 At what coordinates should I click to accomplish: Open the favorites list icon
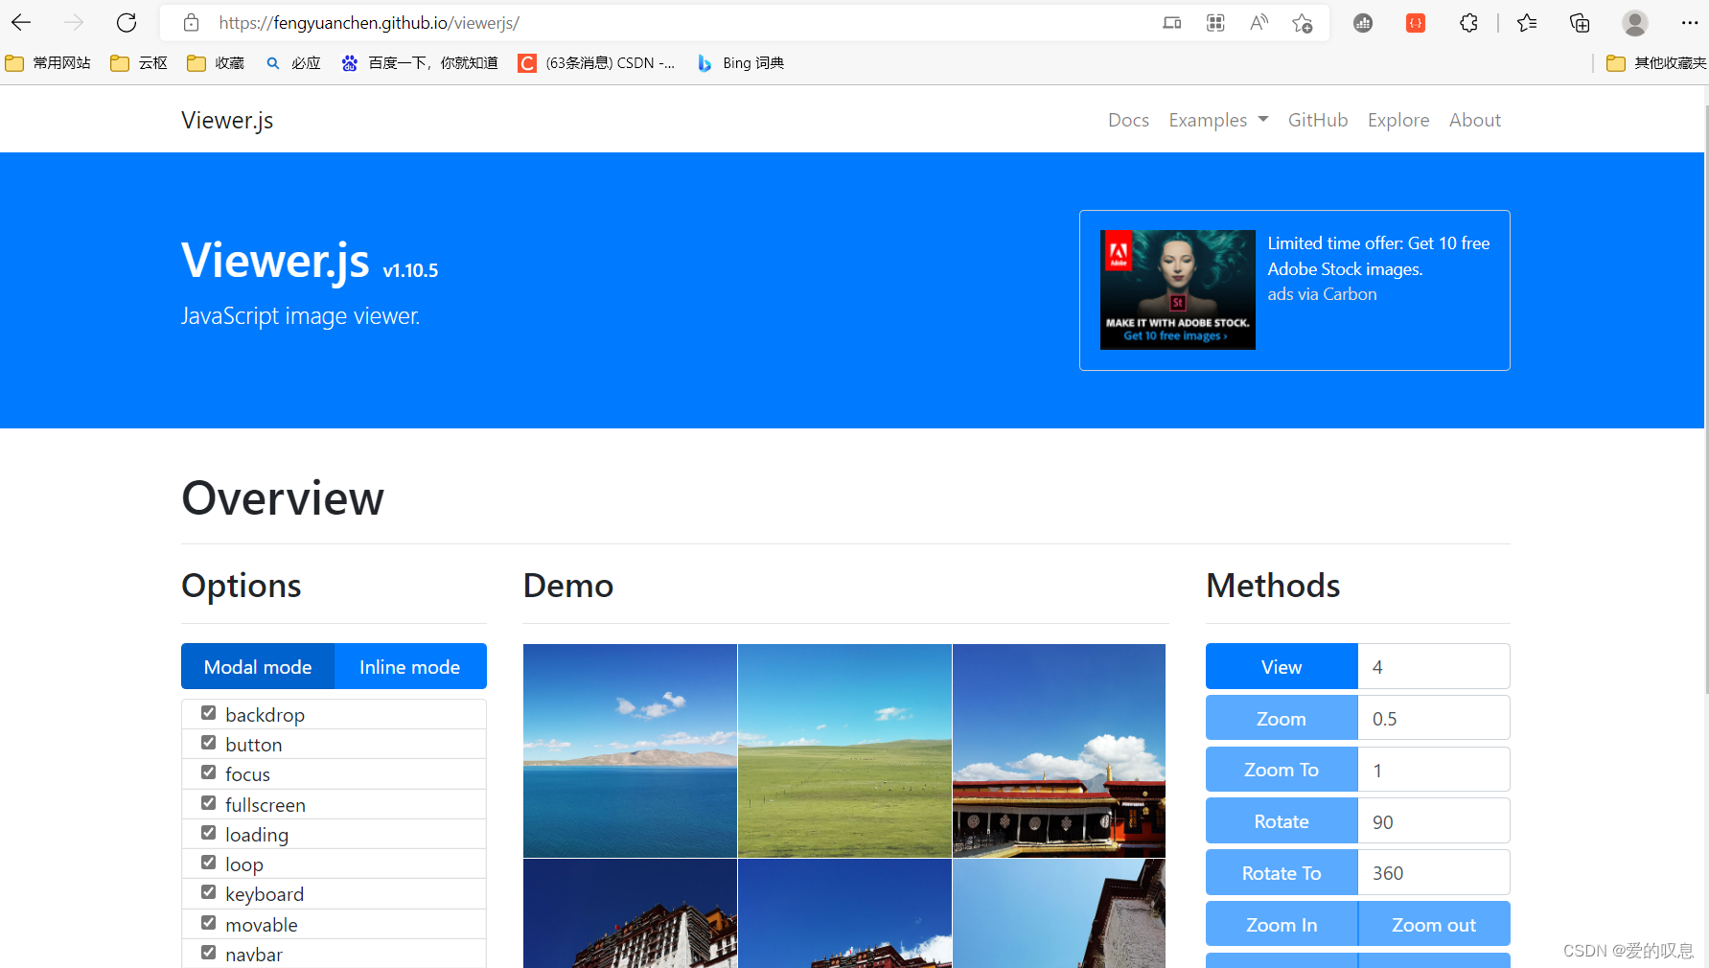pyautogui.click(x=1527, y=22)
